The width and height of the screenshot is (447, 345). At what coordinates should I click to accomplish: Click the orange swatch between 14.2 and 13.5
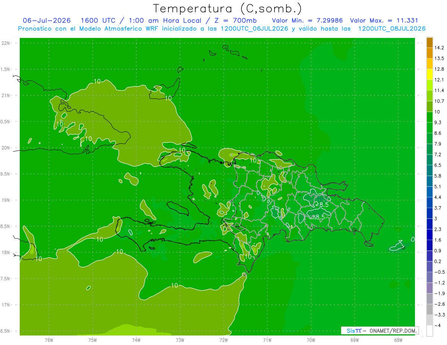pyautogui.click(x=429, y=53)
